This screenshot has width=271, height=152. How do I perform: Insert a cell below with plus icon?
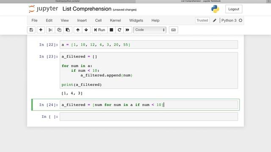point(41,30)
